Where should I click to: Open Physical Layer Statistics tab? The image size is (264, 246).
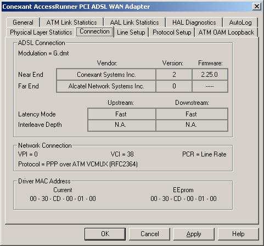coord(41,32)
